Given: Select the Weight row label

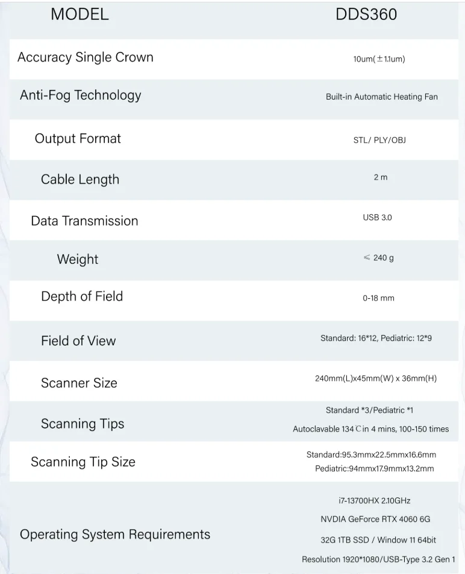Looking at the screenshot, I should 78,260.
